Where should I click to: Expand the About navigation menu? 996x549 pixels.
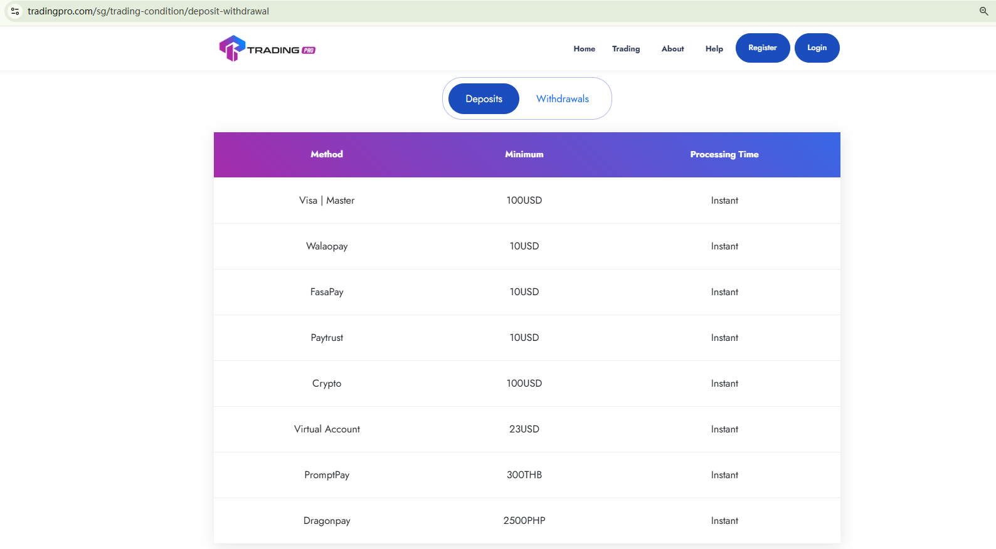pyautogui.click(x=672, y=49)
